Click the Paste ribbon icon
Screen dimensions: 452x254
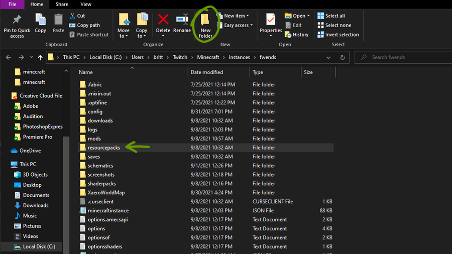[58, 19]
